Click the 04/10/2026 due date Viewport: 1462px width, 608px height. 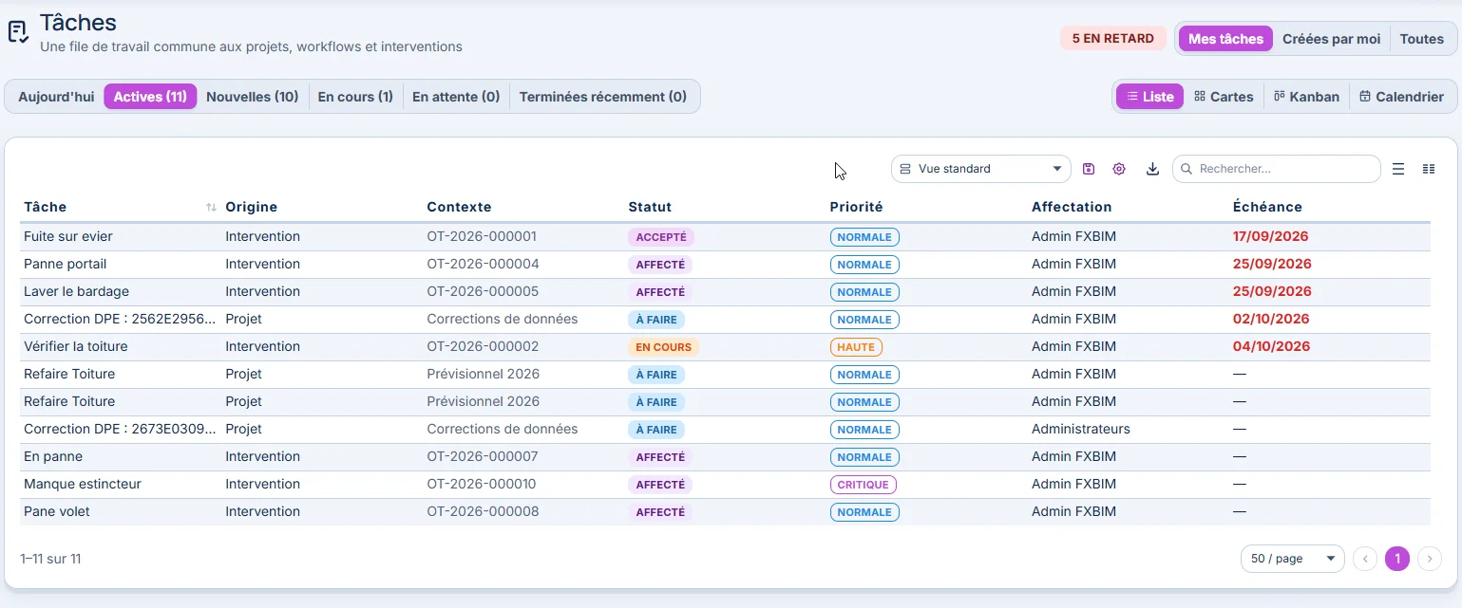point(1271,346)
